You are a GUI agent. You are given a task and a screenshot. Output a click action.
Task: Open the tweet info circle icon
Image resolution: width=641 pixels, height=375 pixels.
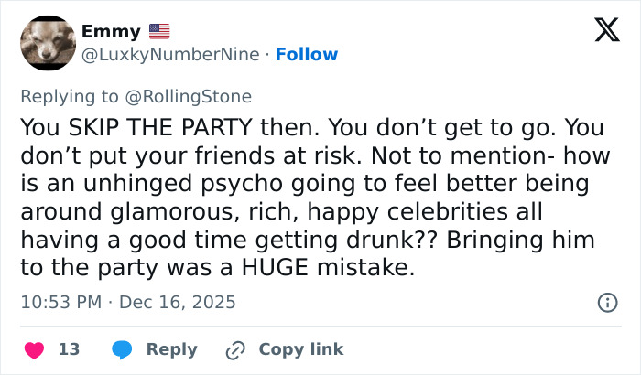(606, 301)
